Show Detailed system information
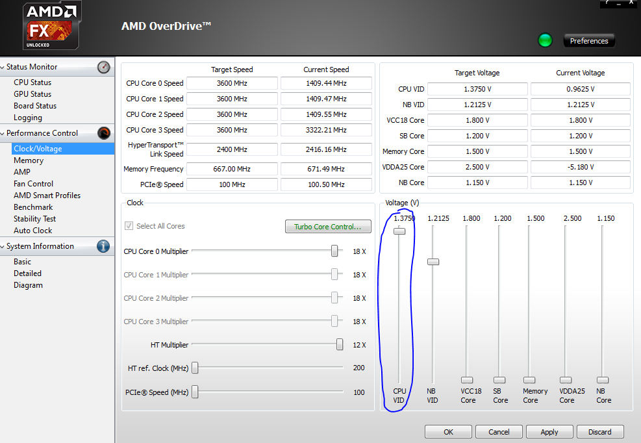 click(x=27, y=273)
